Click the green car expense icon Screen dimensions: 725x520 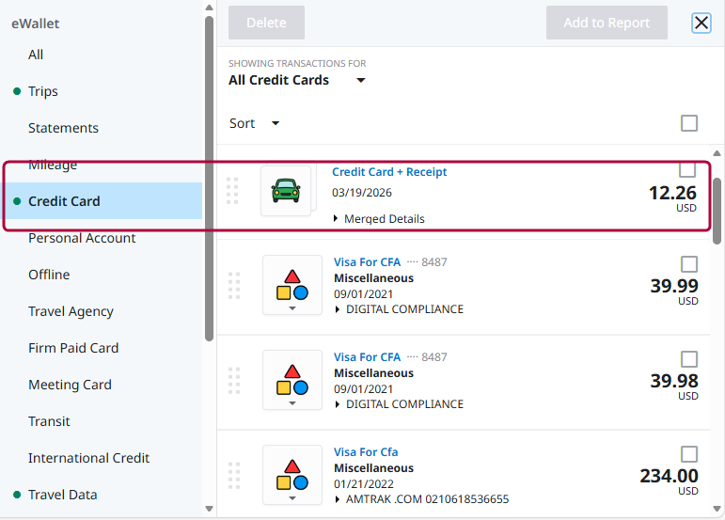pyautogui.click(x=285, y=191)
